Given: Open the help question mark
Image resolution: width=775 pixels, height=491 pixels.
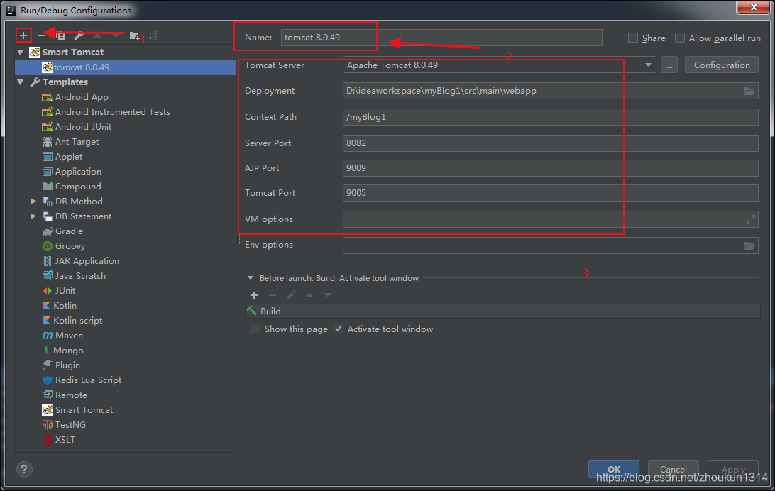Looking at the screenshot, I should click(23, 469).
